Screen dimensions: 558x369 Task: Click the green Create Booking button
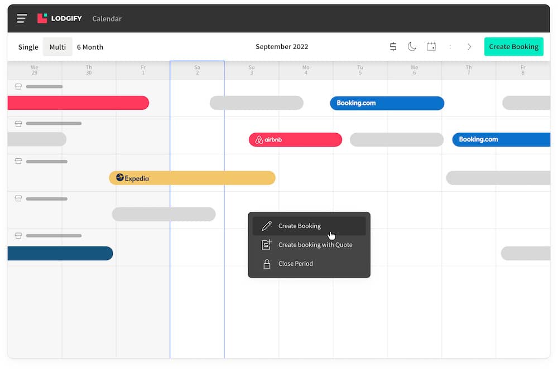point(513,47)
